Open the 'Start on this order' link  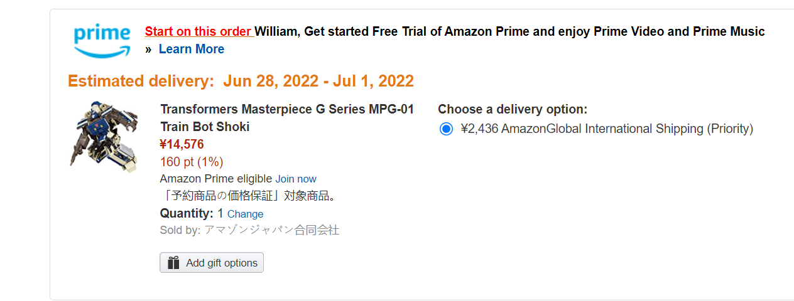(x=198, y=31)
